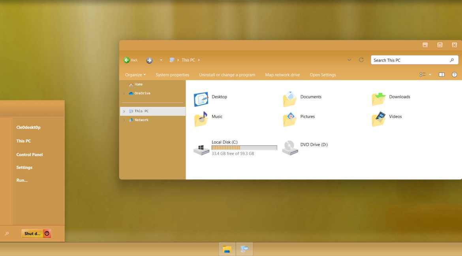
Task: Open the Organize dropdown menu
Action: coord(135,75)
